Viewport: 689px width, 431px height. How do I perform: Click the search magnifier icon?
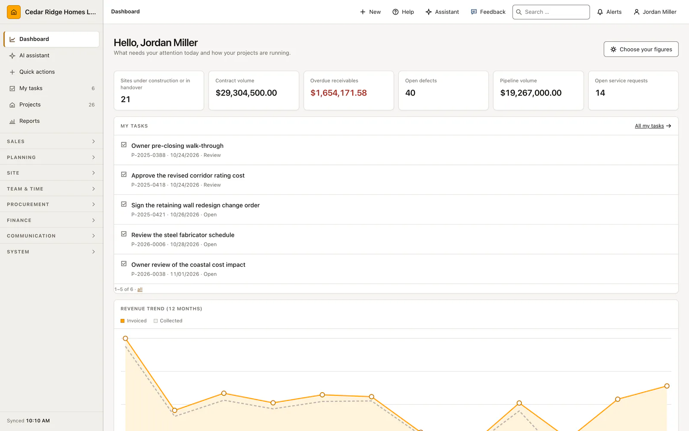519,12
